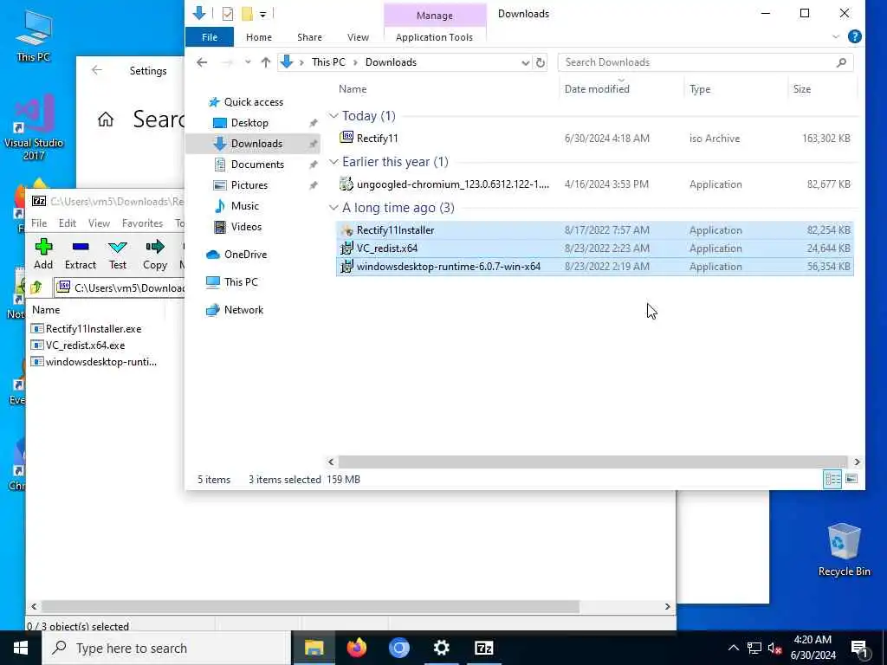
Task: Open recent locations dropdown arrow
Action: [248, 62]
